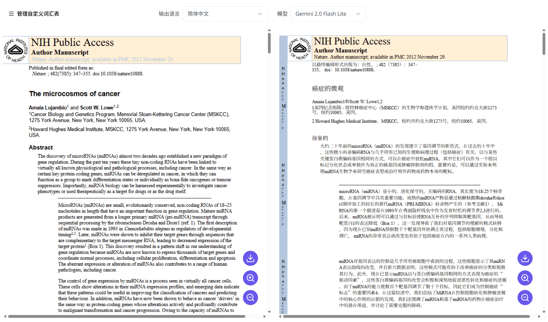548x322 pixels.
Task: Open the 管理自定义词汇表 glossary manager
Action: (x=38, y=14)
